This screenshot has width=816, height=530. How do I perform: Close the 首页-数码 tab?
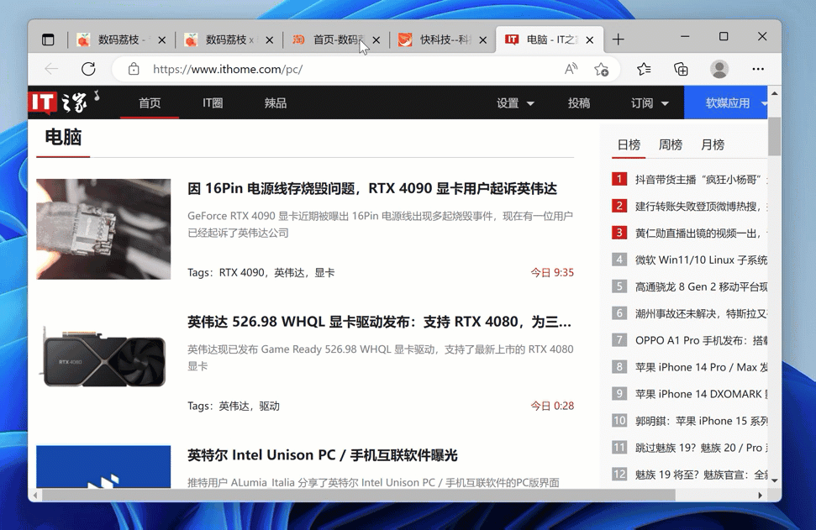[x=376, y=40]
